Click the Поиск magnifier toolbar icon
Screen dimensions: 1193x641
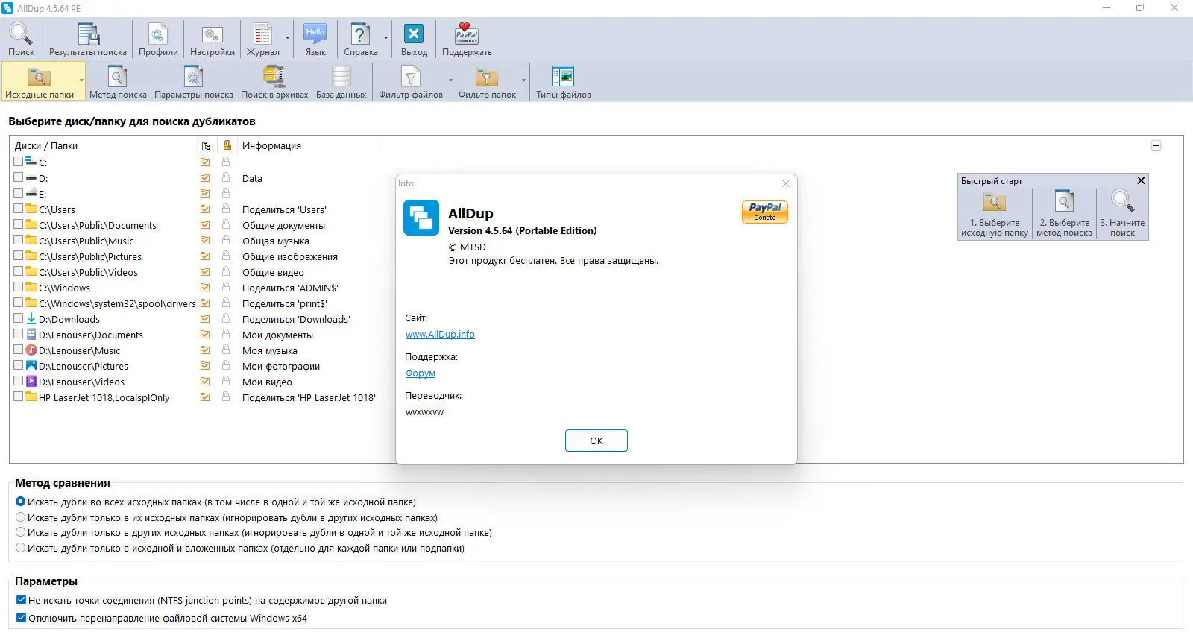[21, 40]
